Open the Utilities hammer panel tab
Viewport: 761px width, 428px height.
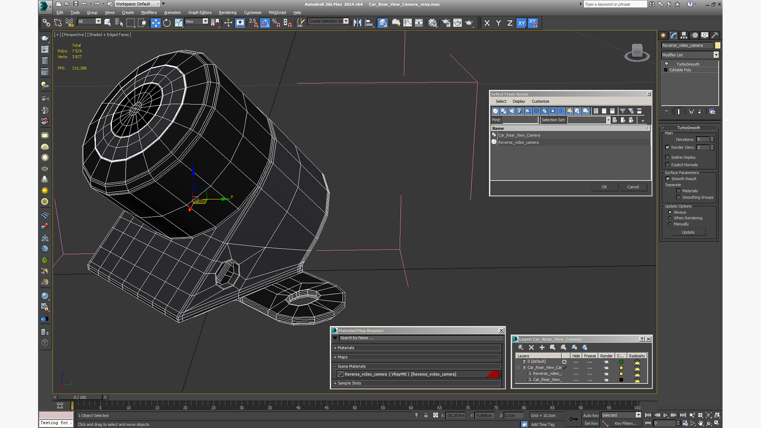715,35
